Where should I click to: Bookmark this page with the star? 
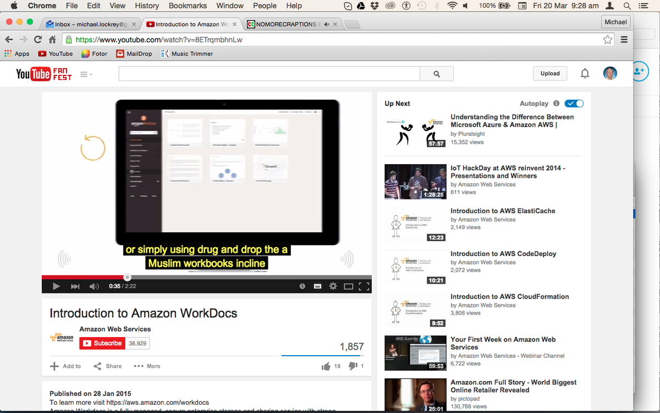[x=608, y=40]
